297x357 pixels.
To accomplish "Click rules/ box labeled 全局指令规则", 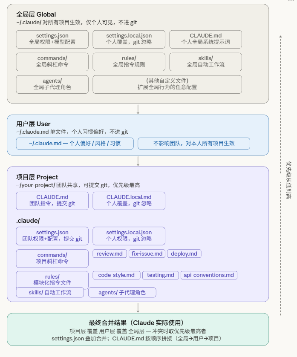I will [x=129, y=62].
